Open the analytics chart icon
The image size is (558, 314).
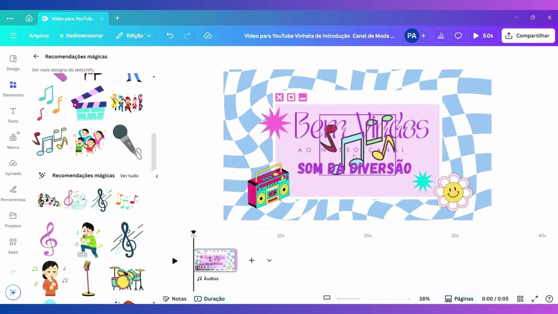click(441, 36)
